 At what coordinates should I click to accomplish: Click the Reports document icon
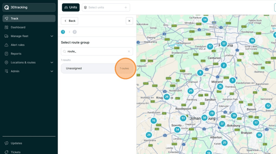[6, 54]
